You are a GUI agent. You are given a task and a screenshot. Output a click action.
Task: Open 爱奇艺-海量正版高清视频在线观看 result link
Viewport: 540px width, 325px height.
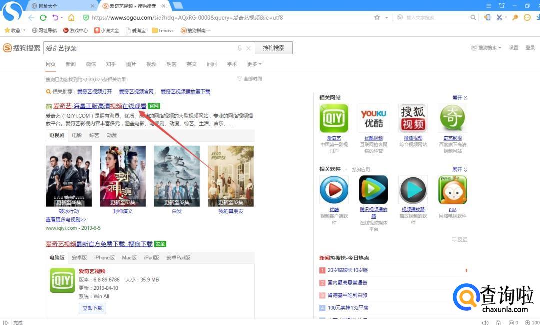[x=100, y=106]
